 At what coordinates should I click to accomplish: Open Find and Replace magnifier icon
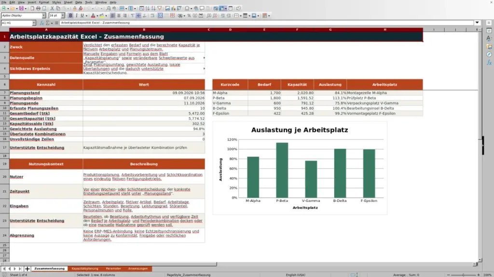pyautogui.click(x=109, y=9)
